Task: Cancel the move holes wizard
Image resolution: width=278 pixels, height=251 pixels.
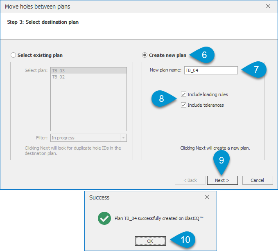Action: pyautogui.click(x=258, y=180)
